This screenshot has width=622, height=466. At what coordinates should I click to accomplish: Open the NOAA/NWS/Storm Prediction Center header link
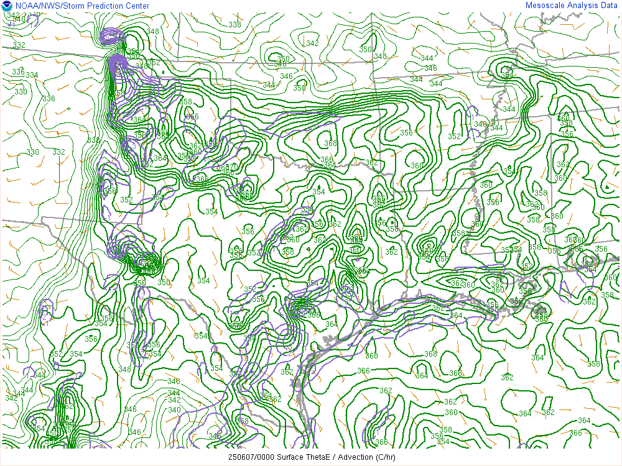point(81,6)
